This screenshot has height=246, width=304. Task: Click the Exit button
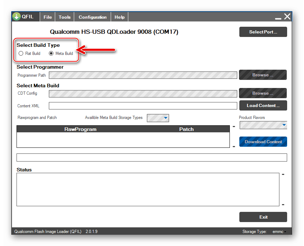pyautogui.click(x=263, y=217)
